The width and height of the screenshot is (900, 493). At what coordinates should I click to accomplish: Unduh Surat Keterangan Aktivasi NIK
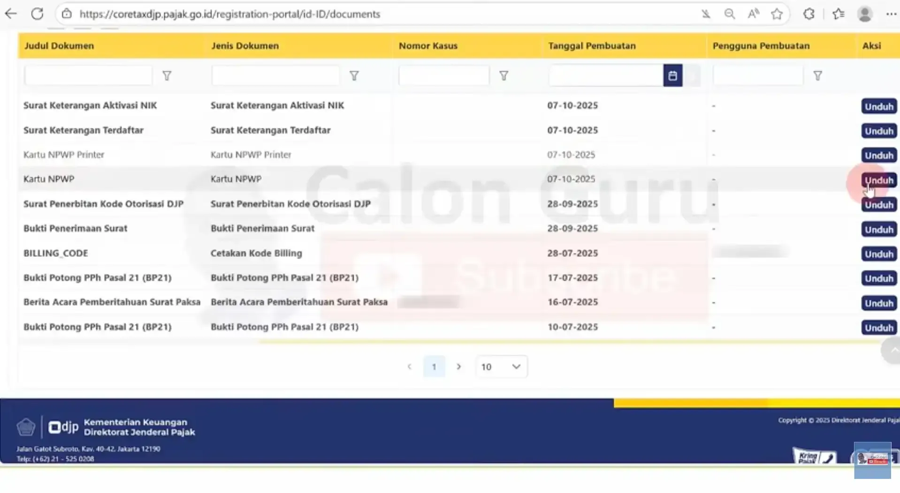point(878,106)
